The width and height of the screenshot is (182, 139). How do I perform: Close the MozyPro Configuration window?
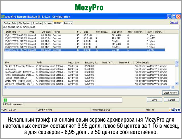[179, 16]
